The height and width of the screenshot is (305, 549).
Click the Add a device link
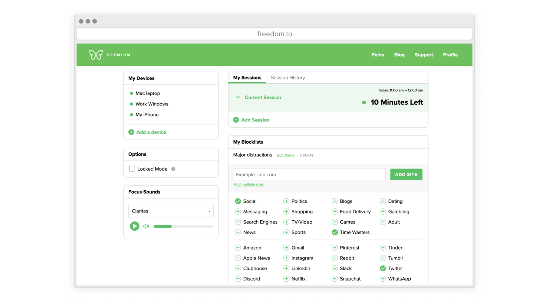click(151, 132)
